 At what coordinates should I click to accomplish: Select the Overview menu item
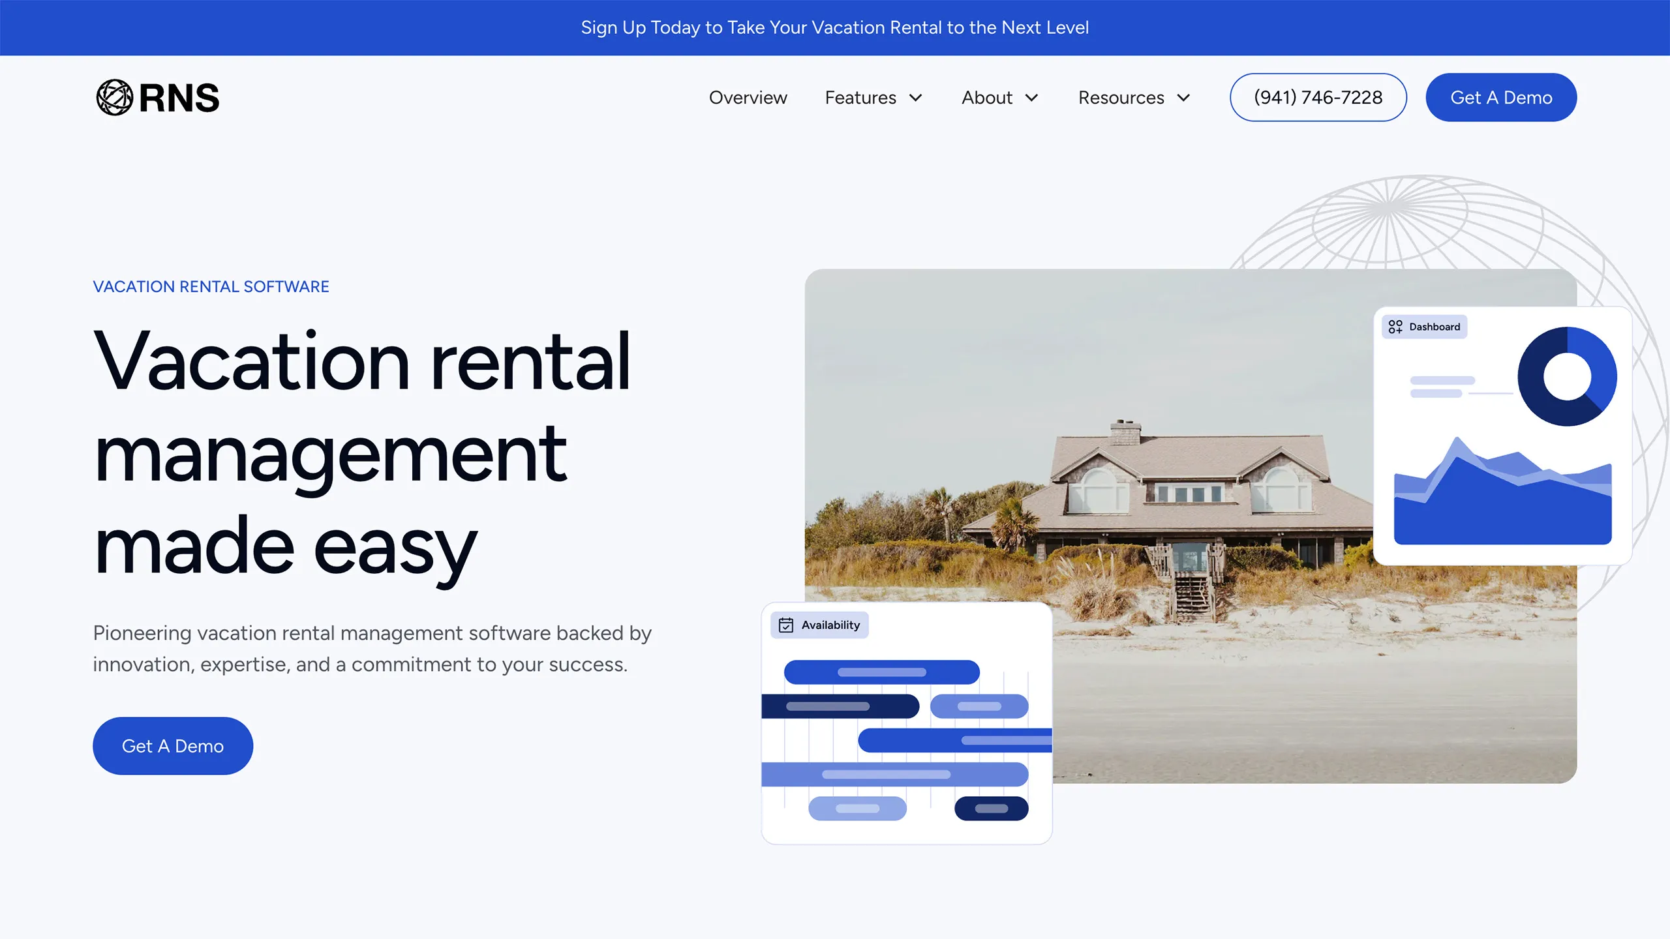[748, 97]
